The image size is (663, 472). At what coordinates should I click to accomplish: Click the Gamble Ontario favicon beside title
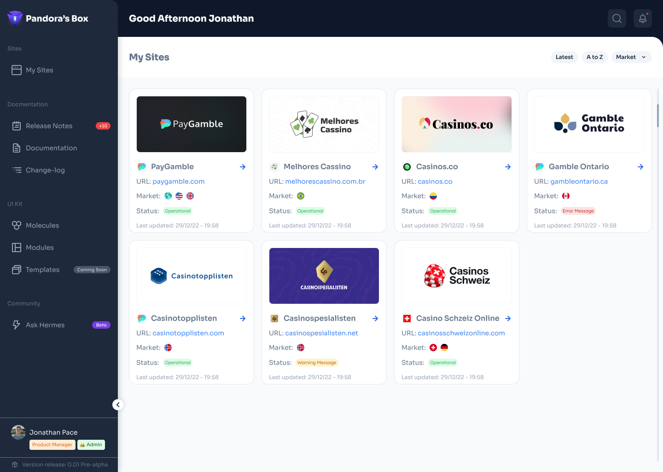click(x=540, y=167)
